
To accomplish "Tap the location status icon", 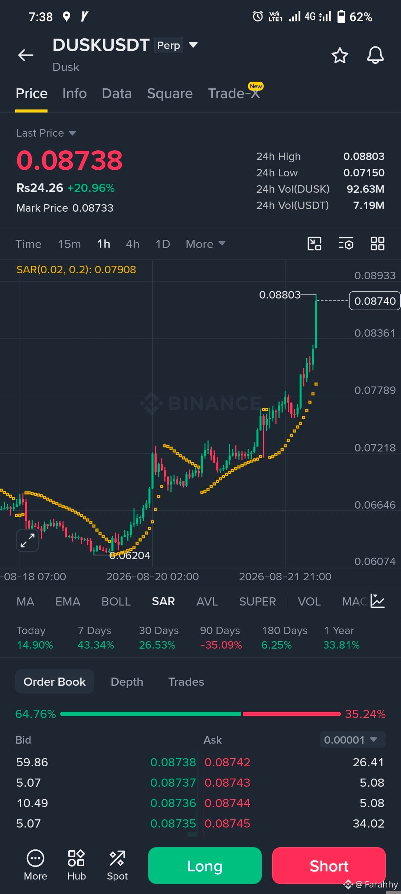I will coord(66,16).
